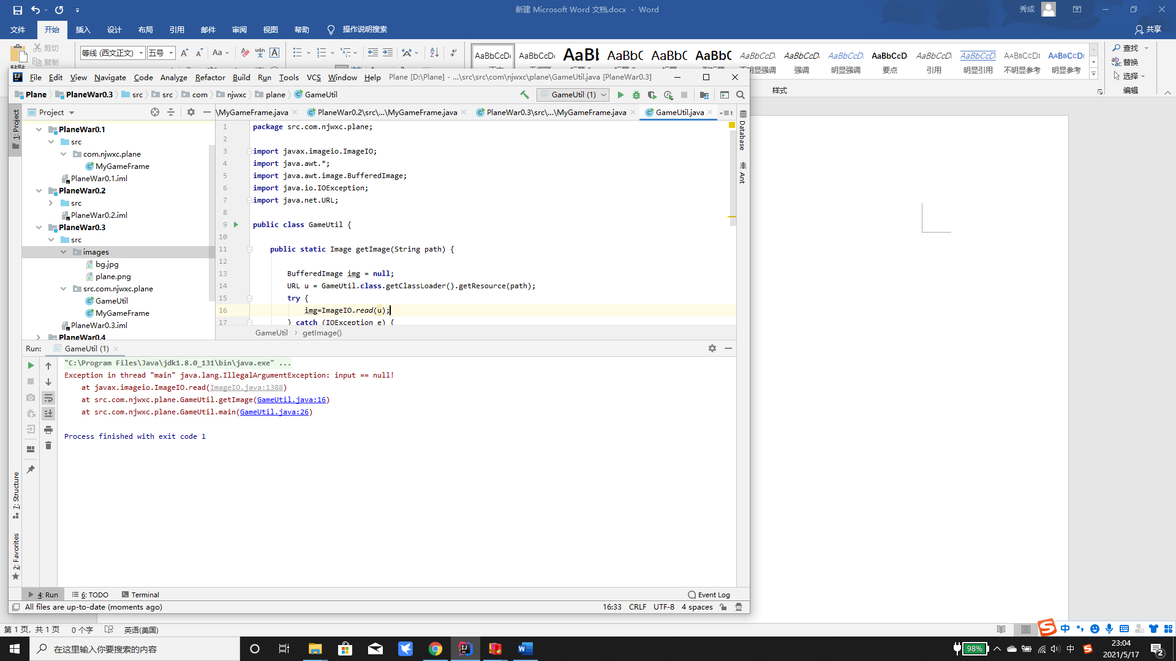Image resolution: width=1176 pixels, height=661 pixels.
Task: Select plane.png in the project tree
Action: click(113, 277)
